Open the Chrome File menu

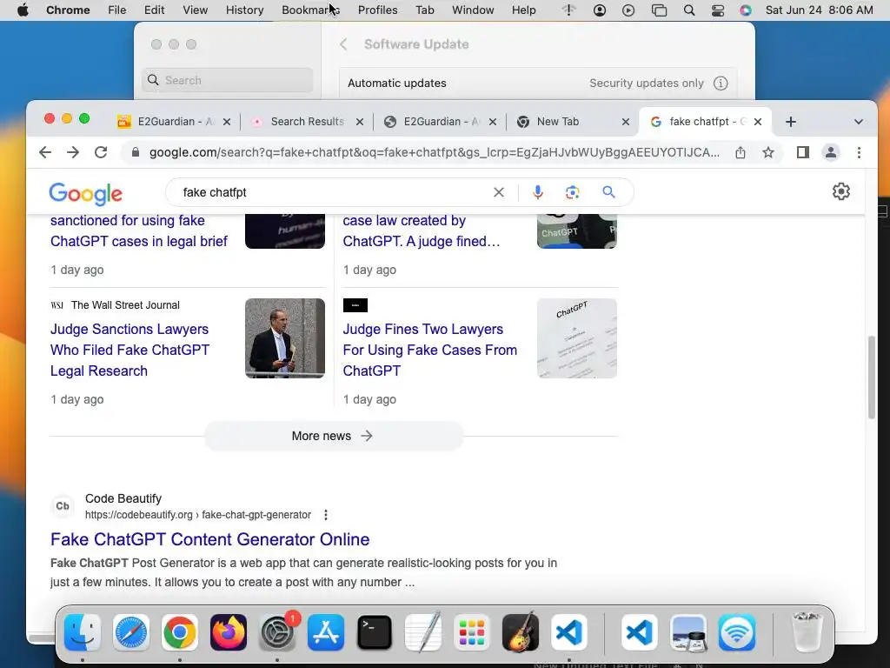tap(117, 10)
